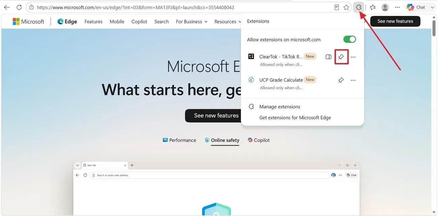This screenshot has width=438, height=216.
Task: Click the Edge preview screenshot image
Action: (216, 189)
